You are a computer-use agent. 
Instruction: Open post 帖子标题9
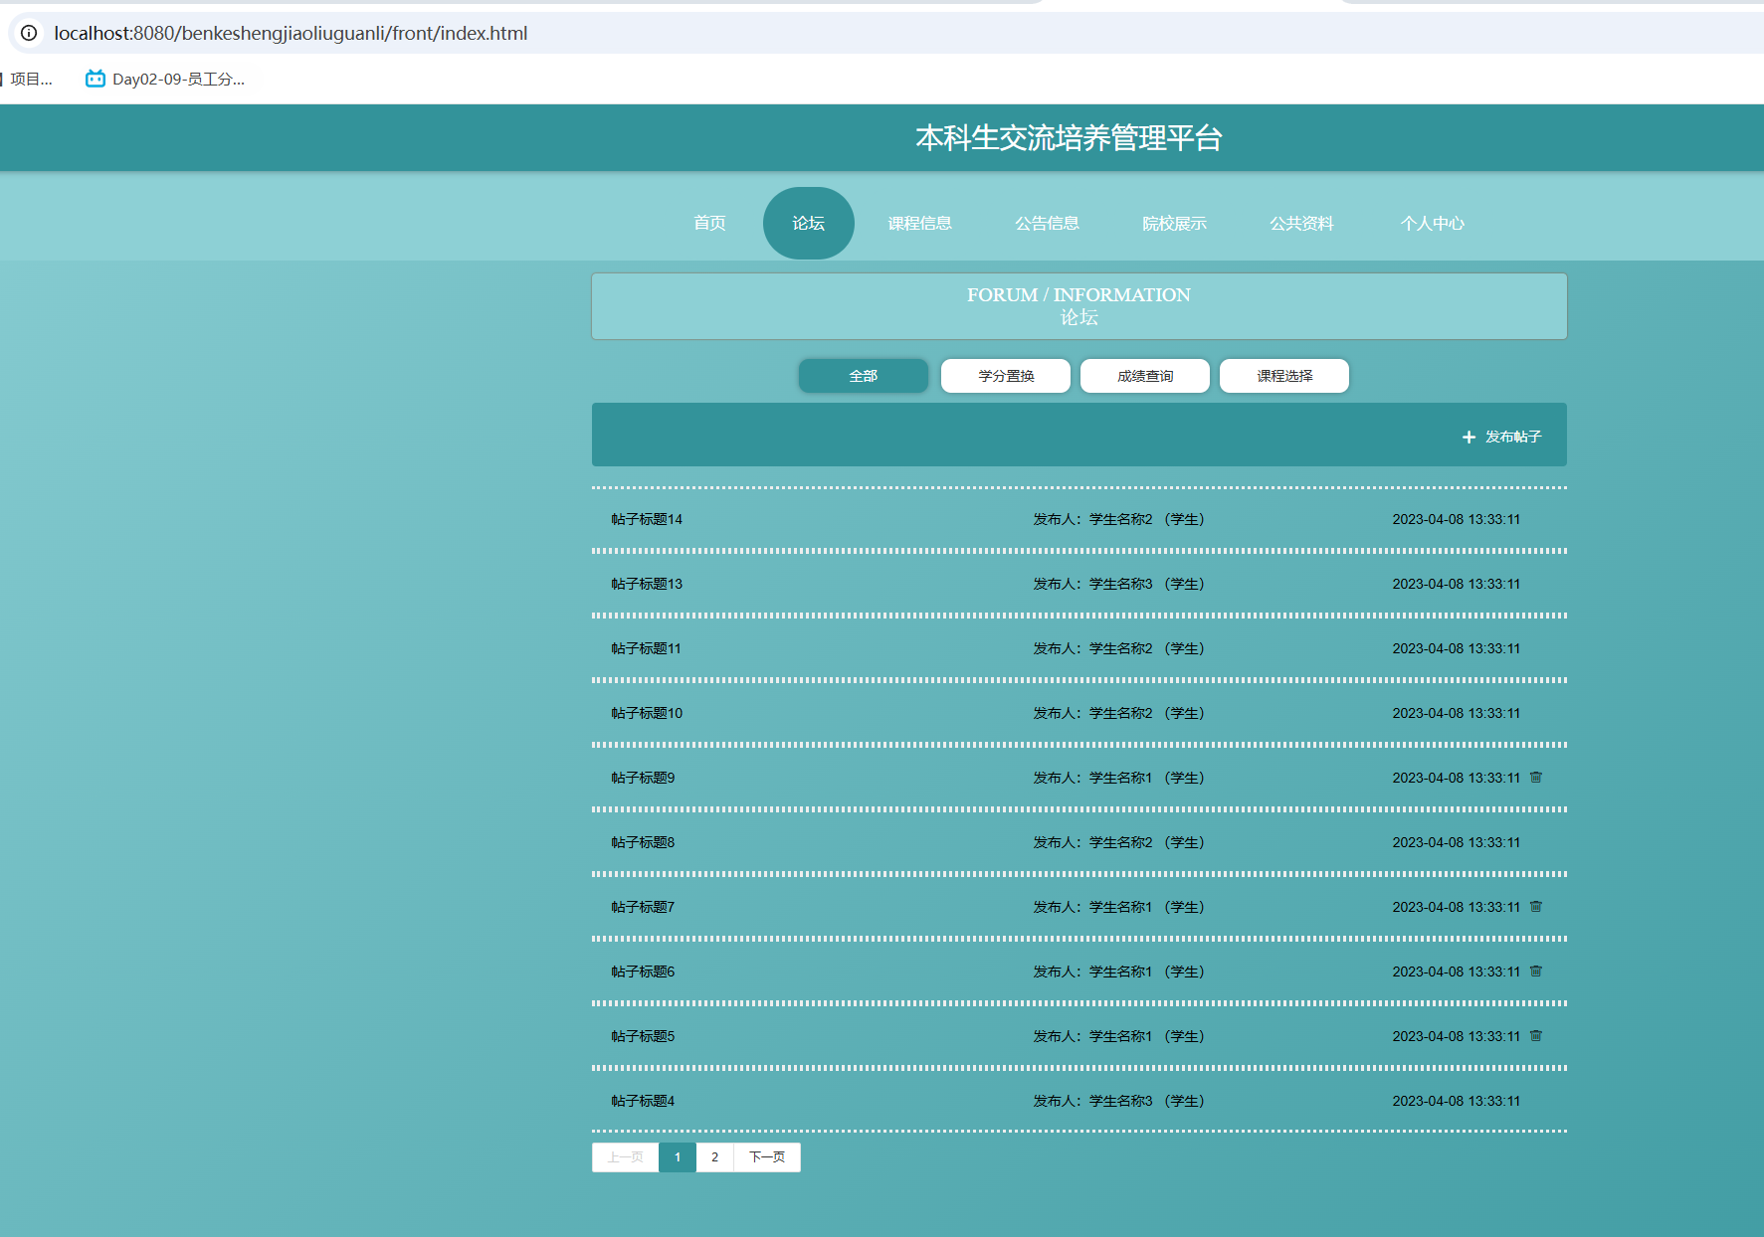coord(643,778)
